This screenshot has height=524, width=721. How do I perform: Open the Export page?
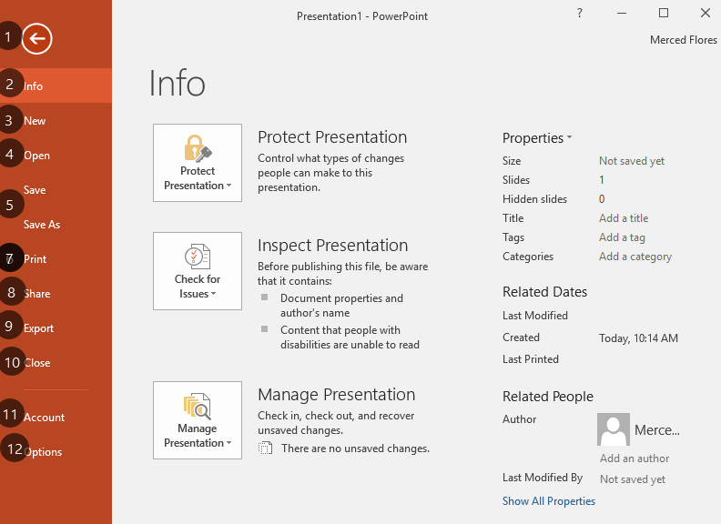[x=56, y=328]
